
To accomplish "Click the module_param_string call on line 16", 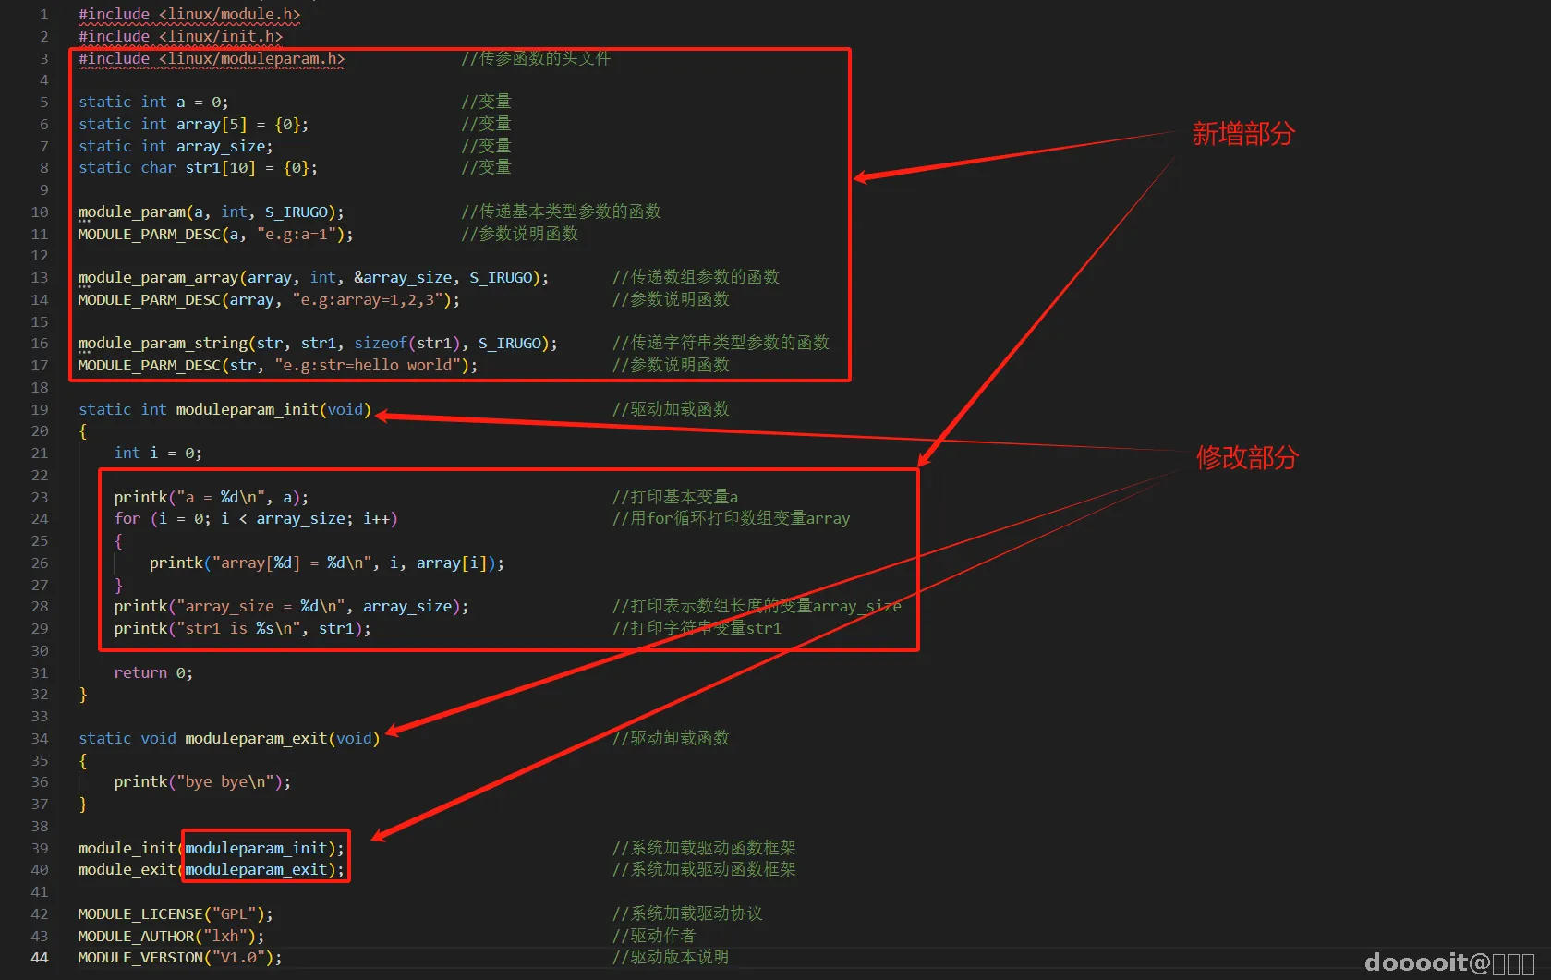I will point(318,343).
